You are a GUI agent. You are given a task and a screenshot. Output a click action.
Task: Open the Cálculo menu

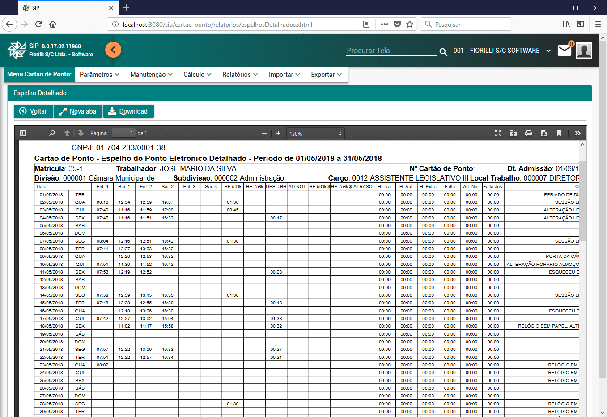[197, 75]
